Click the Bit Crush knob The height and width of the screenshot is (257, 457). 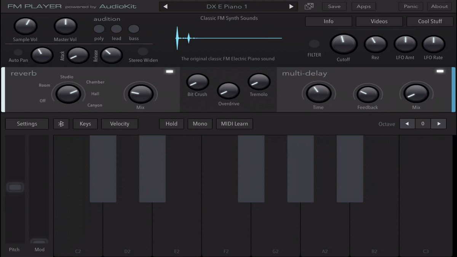click(198, 82)
